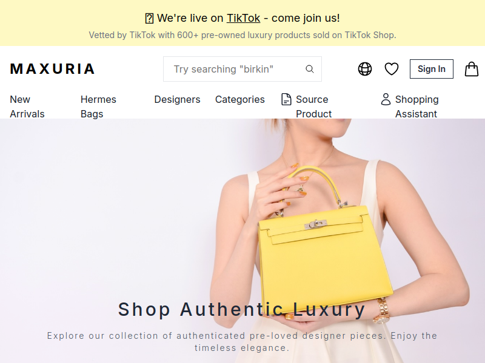Screen dimensions: 485x363
Task: Click the search magnifier icon
Action: (x=310, y=69)
